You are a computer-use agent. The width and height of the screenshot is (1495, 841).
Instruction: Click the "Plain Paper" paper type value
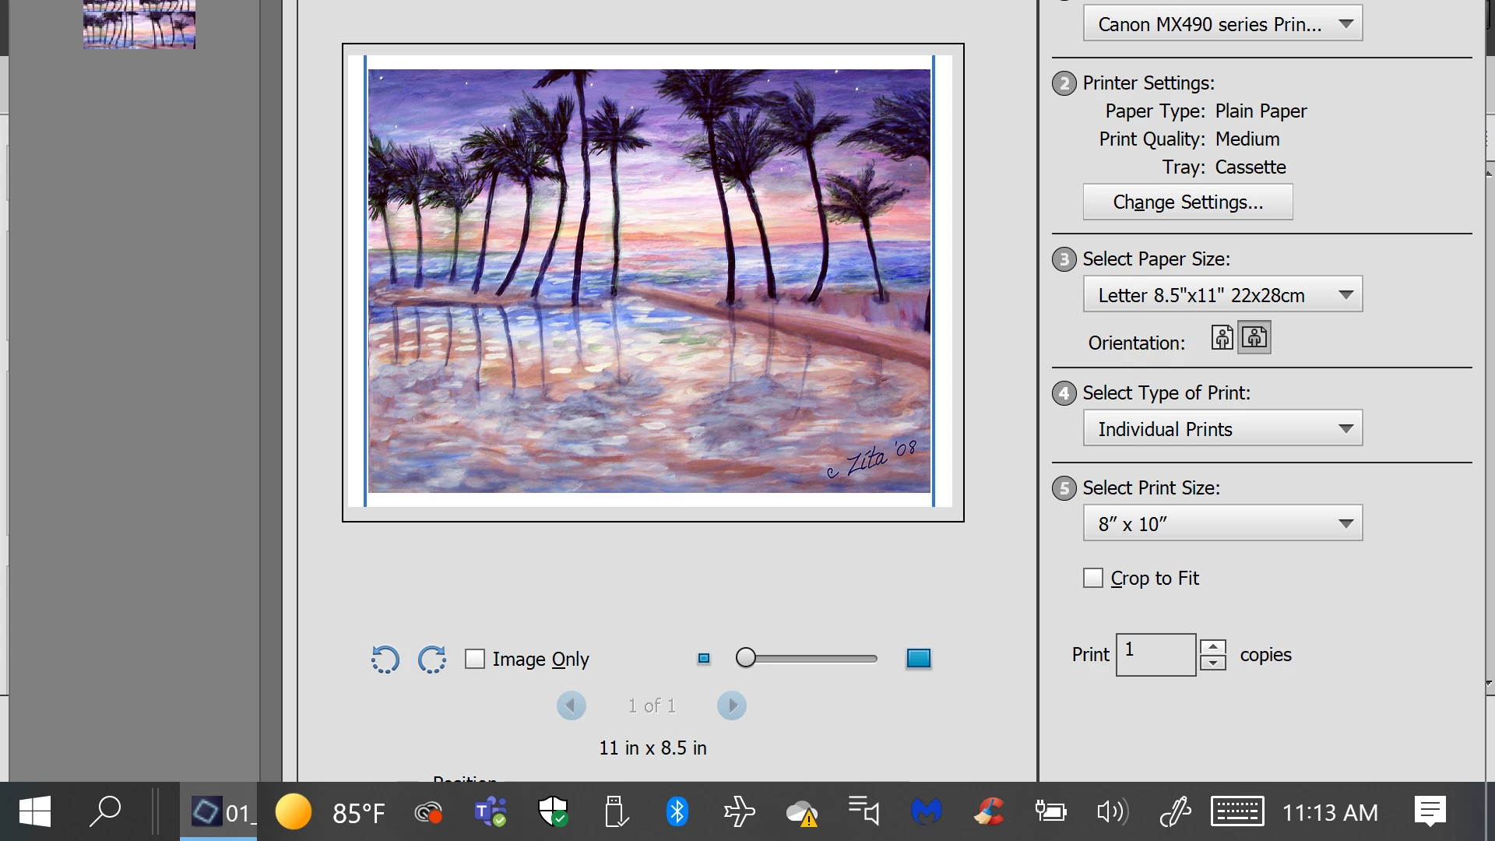(1261, 111)
